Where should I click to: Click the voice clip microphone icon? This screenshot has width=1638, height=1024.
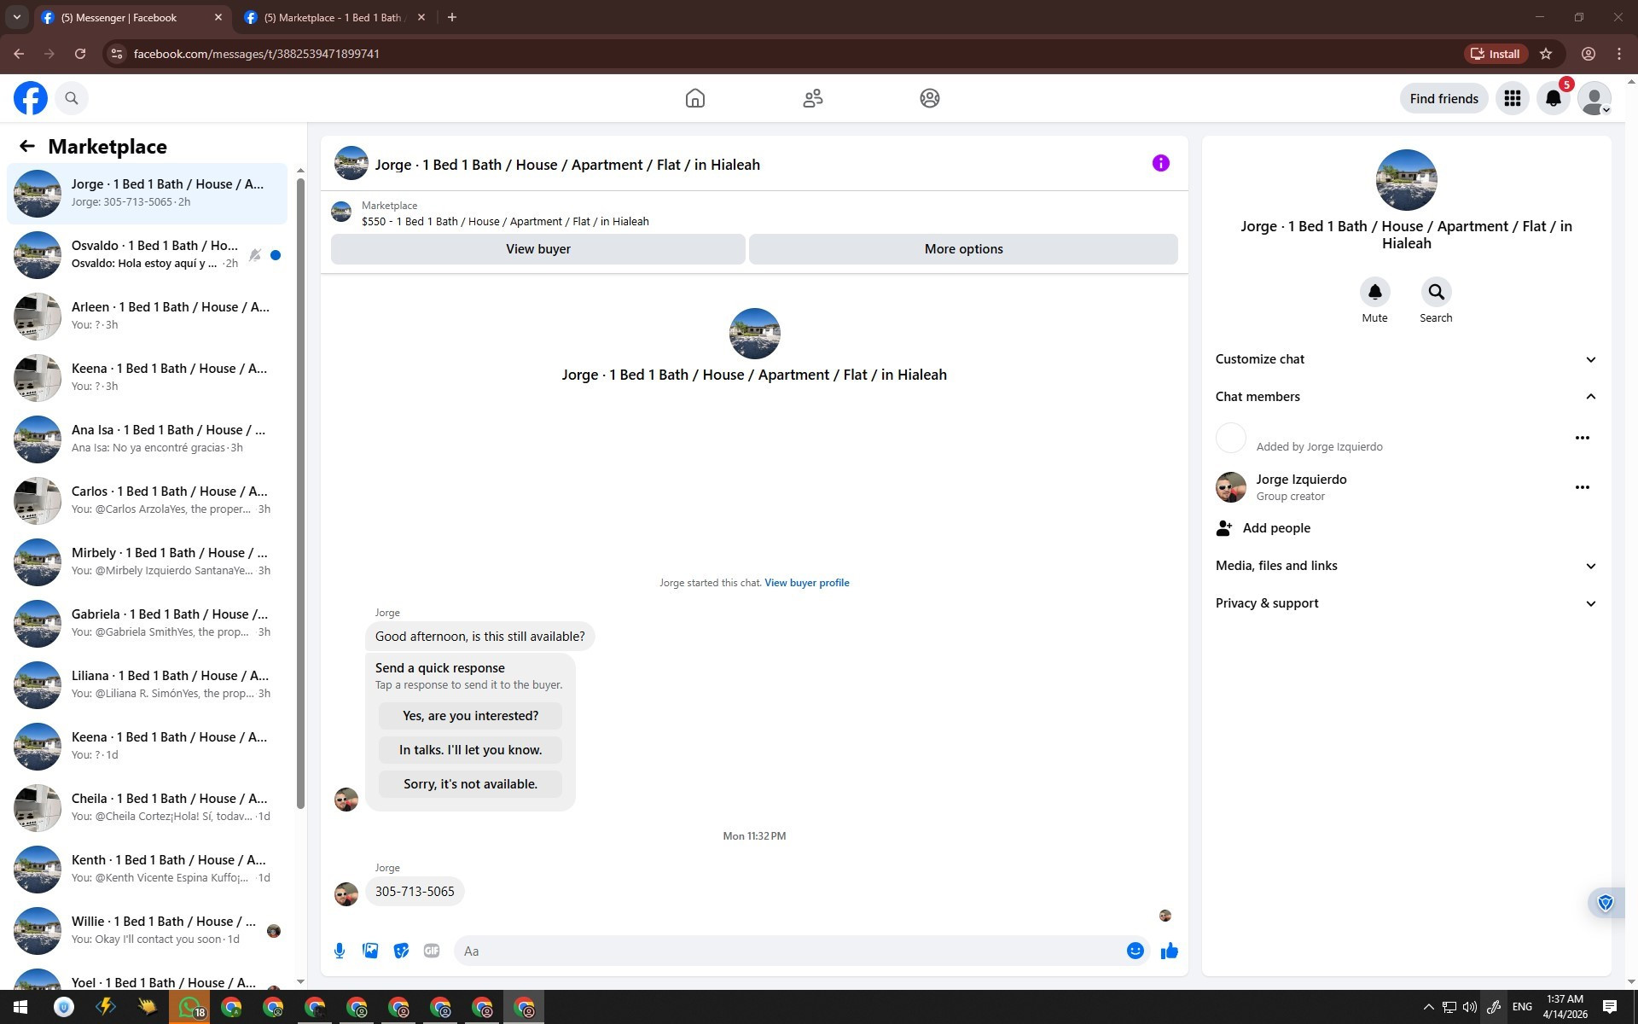(340, 951)
